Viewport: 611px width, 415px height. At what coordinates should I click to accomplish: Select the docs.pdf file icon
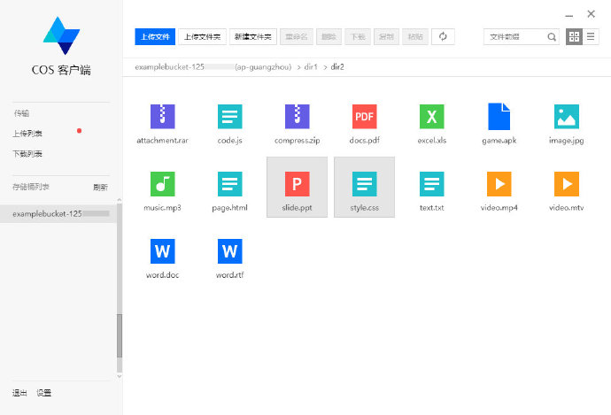[364, 117]
